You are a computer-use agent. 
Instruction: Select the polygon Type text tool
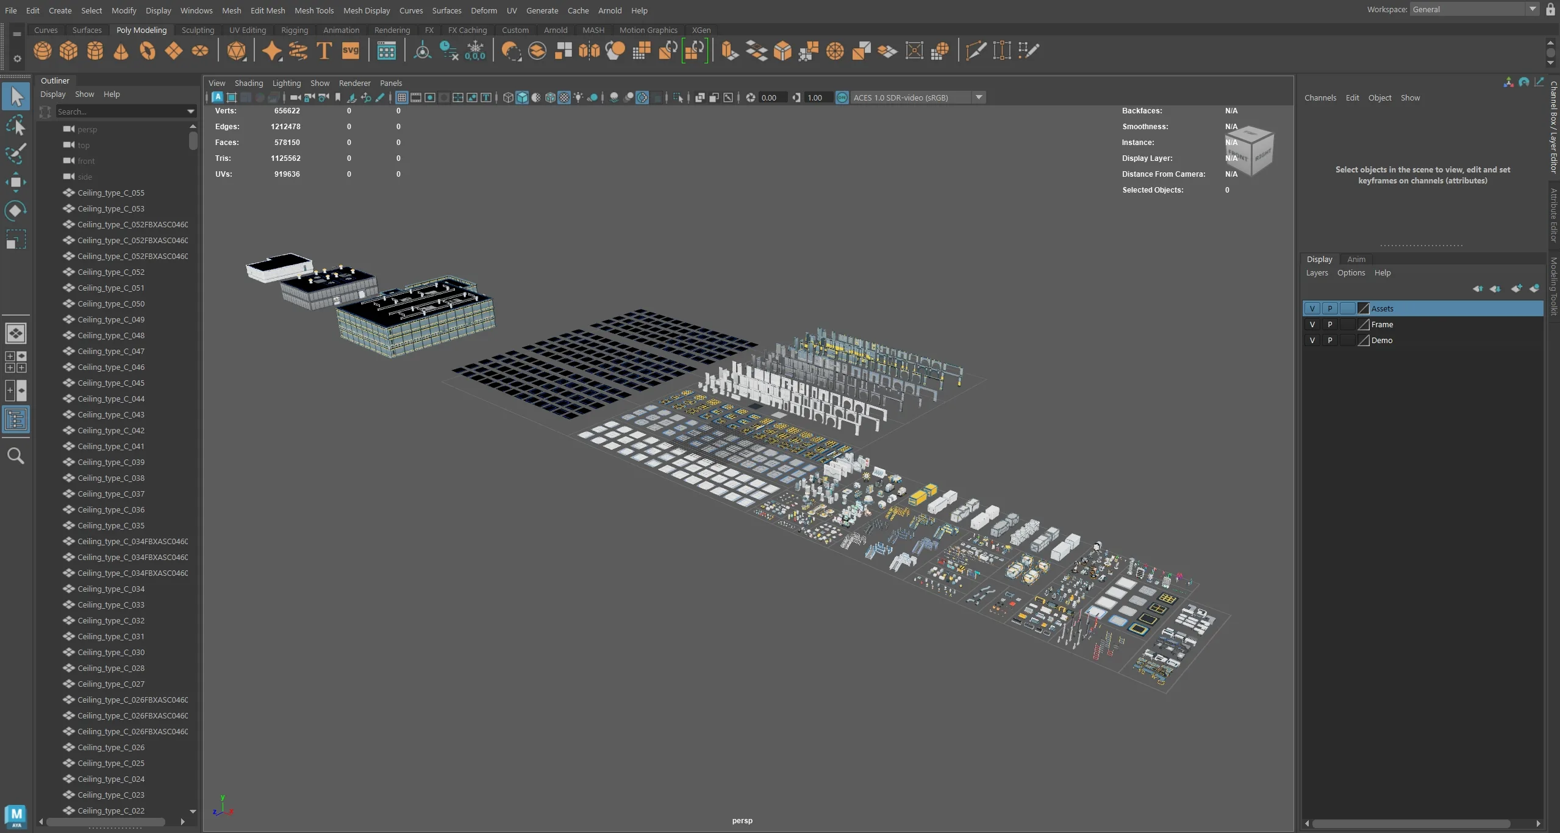[324, 51]
